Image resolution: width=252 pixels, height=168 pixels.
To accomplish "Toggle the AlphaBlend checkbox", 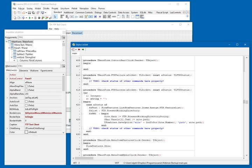I will (26, 90).
